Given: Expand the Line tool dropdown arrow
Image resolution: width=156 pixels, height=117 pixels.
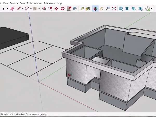Looking at the screenshot, I should pos(23,9).
